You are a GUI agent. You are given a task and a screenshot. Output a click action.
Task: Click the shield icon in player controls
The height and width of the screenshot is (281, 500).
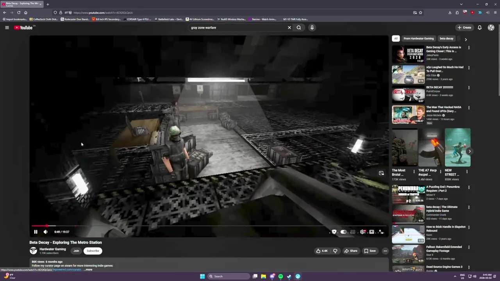334,232
